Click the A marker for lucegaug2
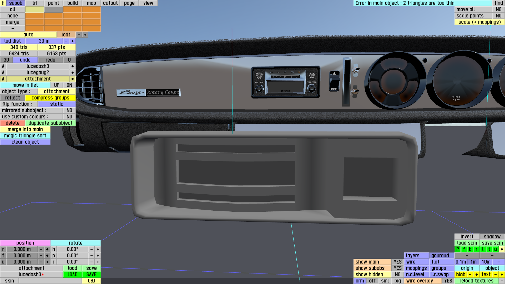 click(3, 73)
